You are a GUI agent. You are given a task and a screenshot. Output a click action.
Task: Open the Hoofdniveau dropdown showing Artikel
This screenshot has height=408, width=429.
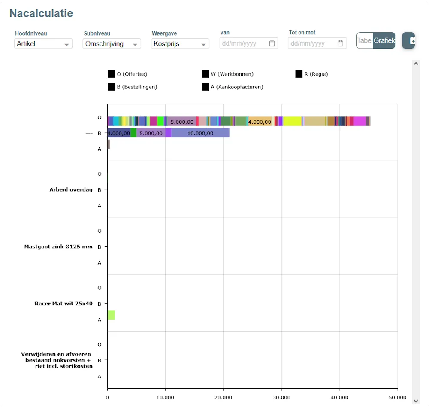43,43
